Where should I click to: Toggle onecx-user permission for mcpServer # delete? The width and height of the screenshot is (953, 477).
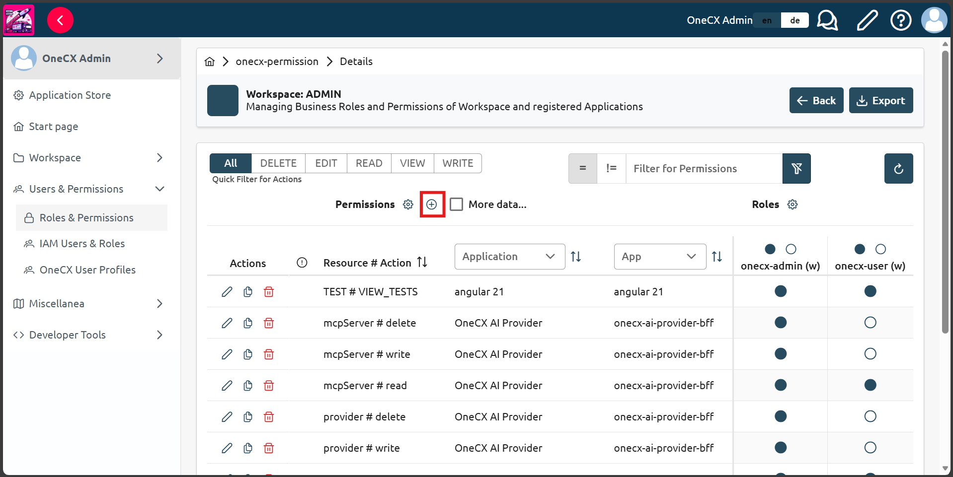point(870,323)
